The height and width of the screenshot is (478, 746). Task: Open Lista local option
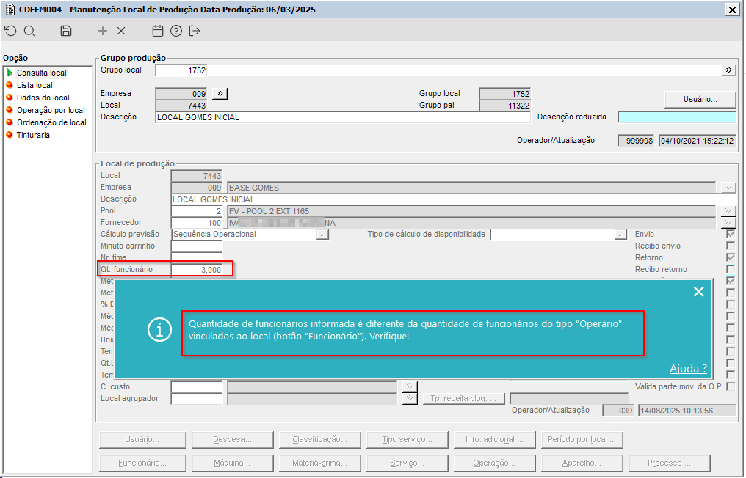click(35, 85)
